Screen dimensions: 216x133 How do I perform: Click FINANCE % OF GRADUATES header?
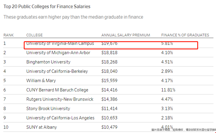point(185,35)
